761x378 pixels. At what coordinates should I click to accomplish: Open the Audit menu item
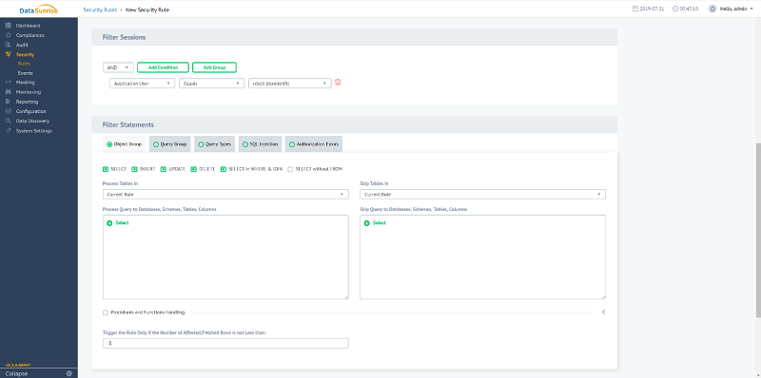click(22, 45)
